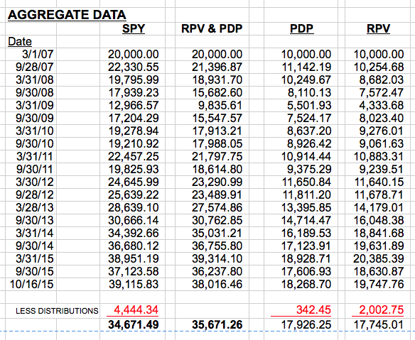Select the 9/30/08 date cell
The width and height of the screenshot is (415, 340).
[34, 92]
